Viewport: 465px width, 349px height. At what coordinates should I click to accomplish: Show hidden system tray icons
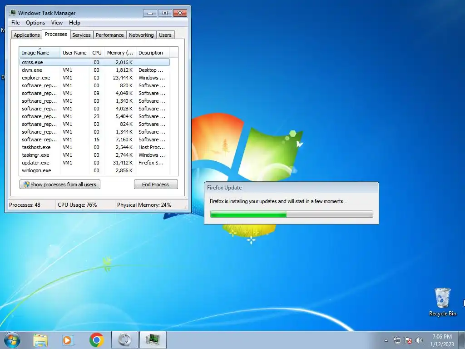coord(386,340)
